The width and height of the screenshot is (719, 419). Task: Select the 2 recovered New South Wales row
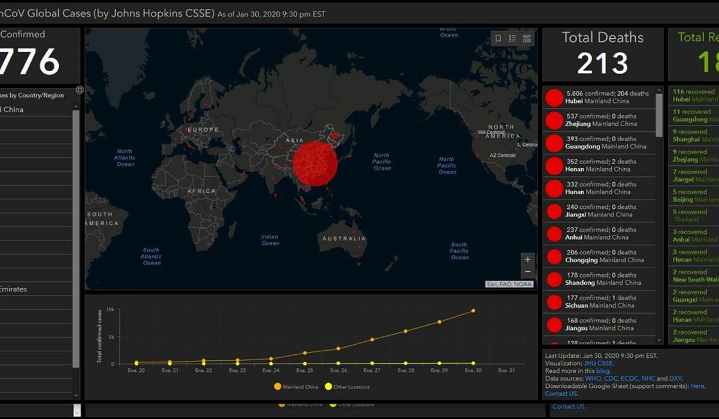pyautogui.click(x=694, y=276)
